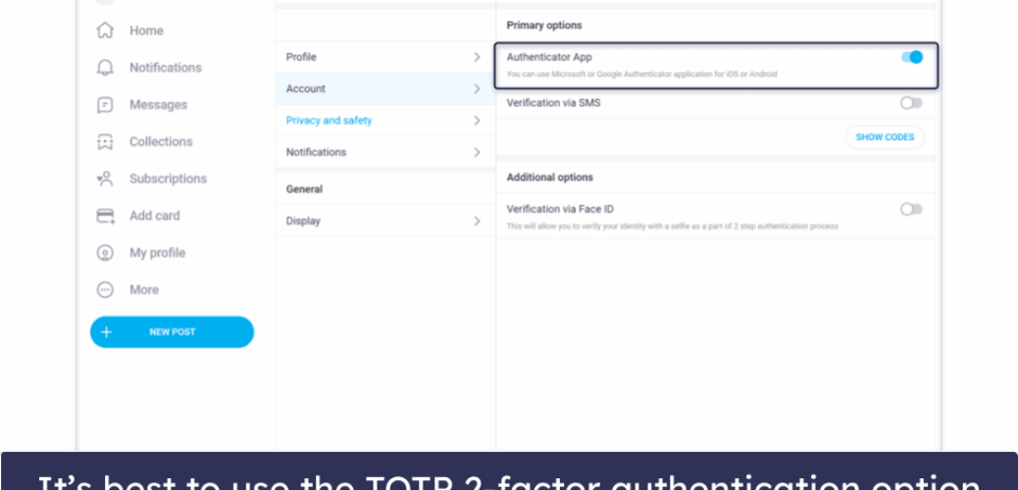The width and height of the screenshot is (1018, 490).
Task: Click the NEW POST button
Action: click(172, 332)
